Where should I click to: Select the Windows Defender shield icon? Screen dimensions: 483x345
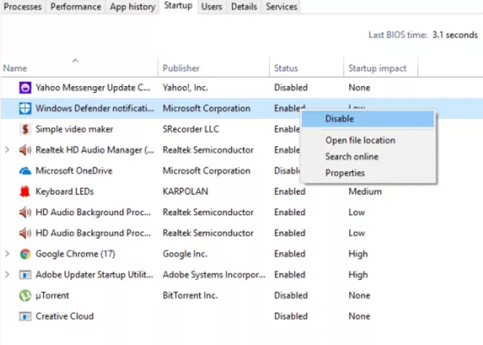pos(24,108)
